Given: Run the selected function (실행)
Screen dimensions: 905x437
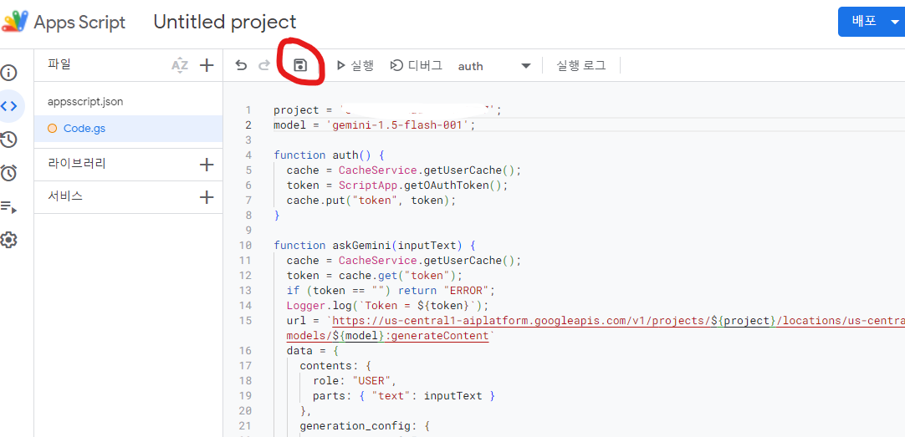Looking at the screenshot, I should coord(355,66).
